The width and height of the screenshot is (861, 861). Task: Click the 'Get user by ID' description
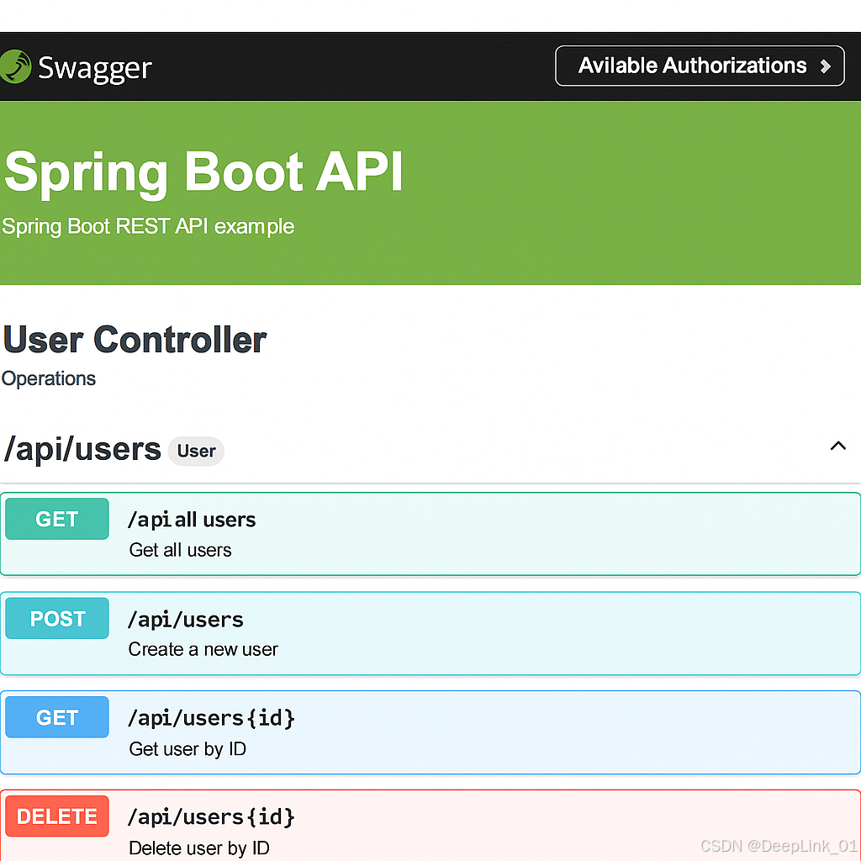tap(188, 749)
